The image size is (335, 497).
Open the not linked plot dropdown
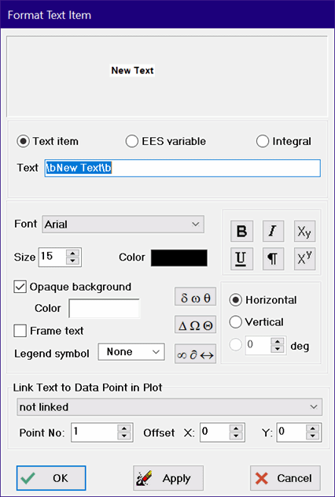click(170, 407)
